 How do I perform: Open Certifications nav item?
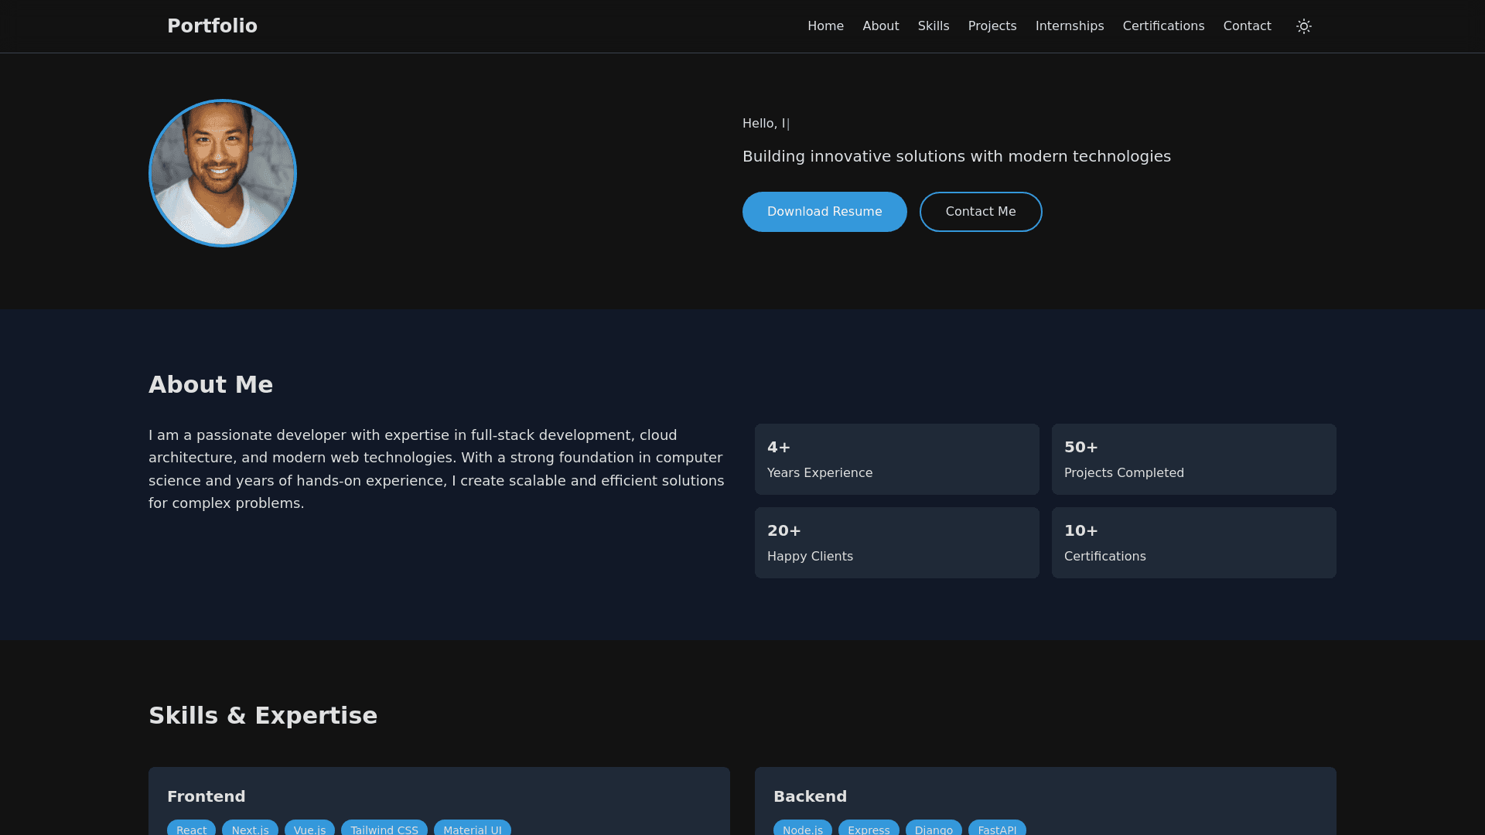(x=1162, y=26)
